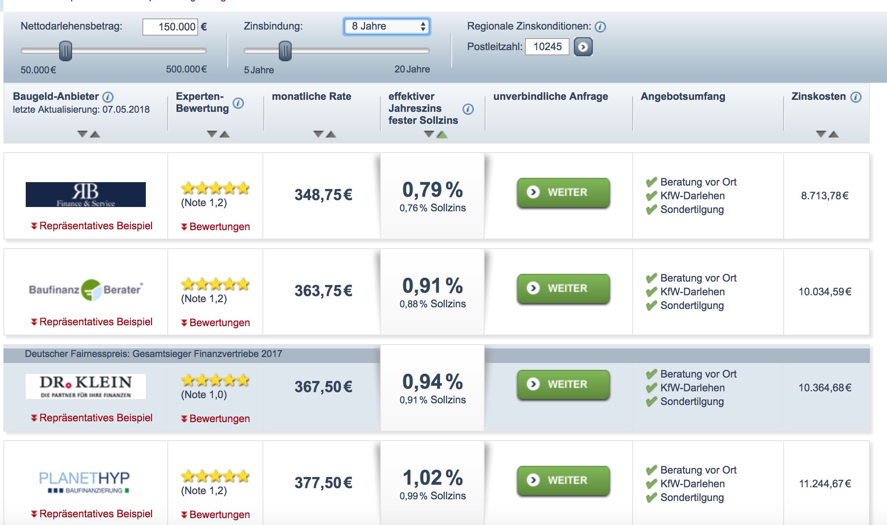The width and height of the screenshot is (887, 525).
Task: Click star rating of RB Finance
Action: click(x=215, y=188)
